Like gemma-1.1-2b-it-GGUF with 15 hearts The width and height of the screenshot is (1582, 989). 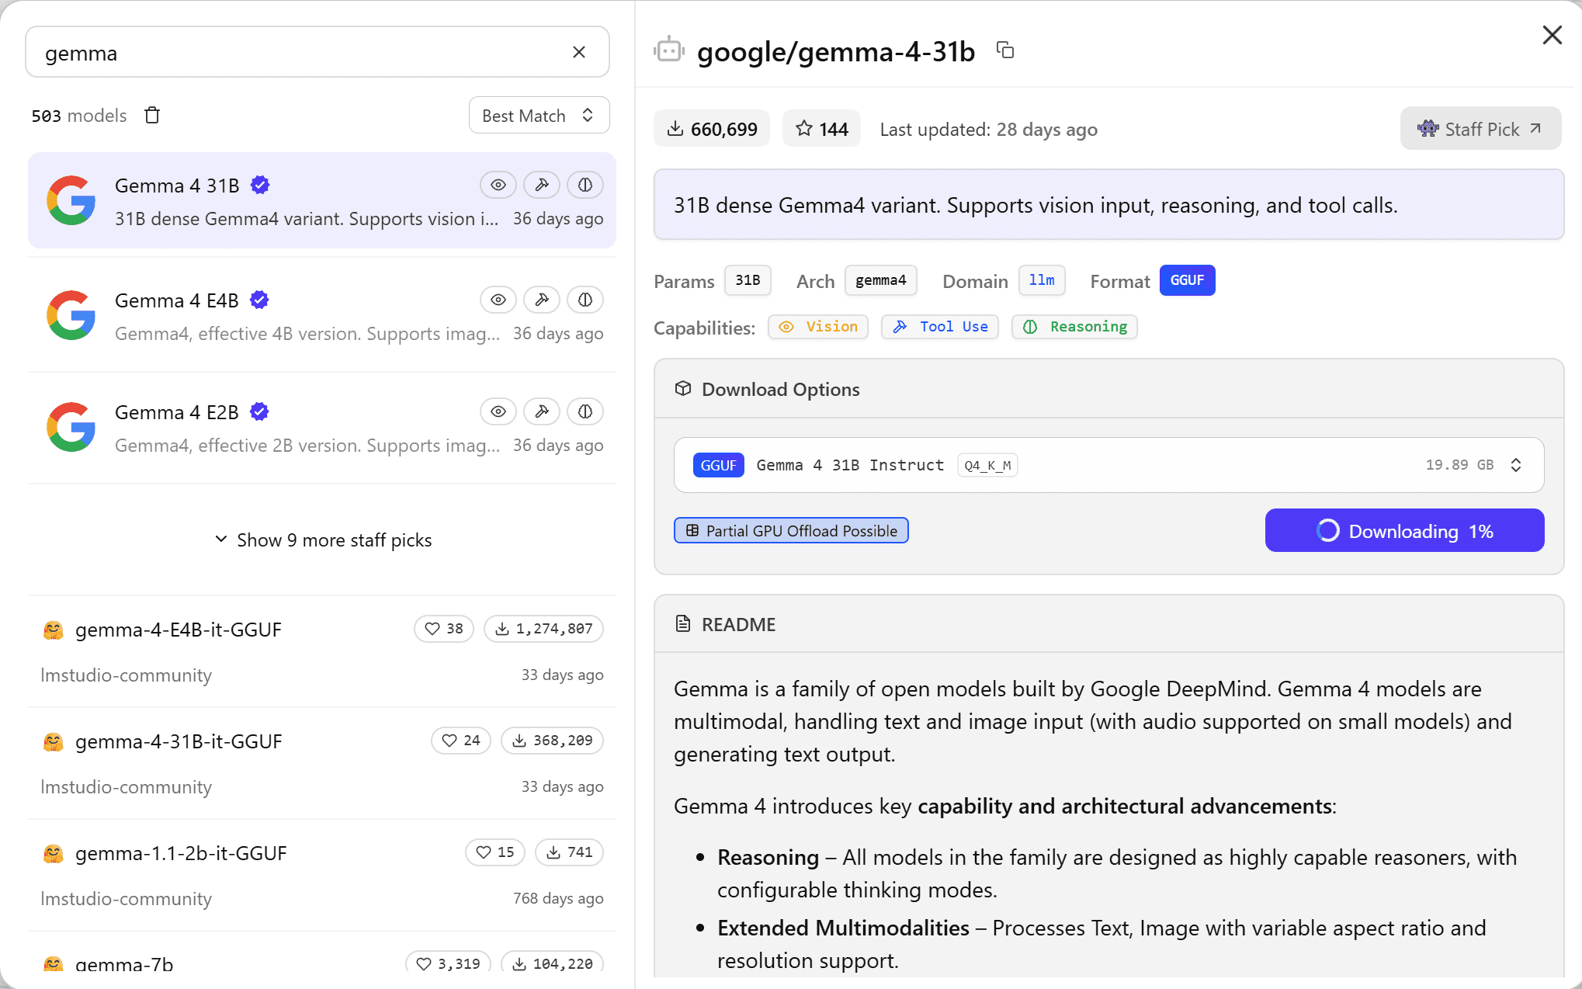[495, 852]
